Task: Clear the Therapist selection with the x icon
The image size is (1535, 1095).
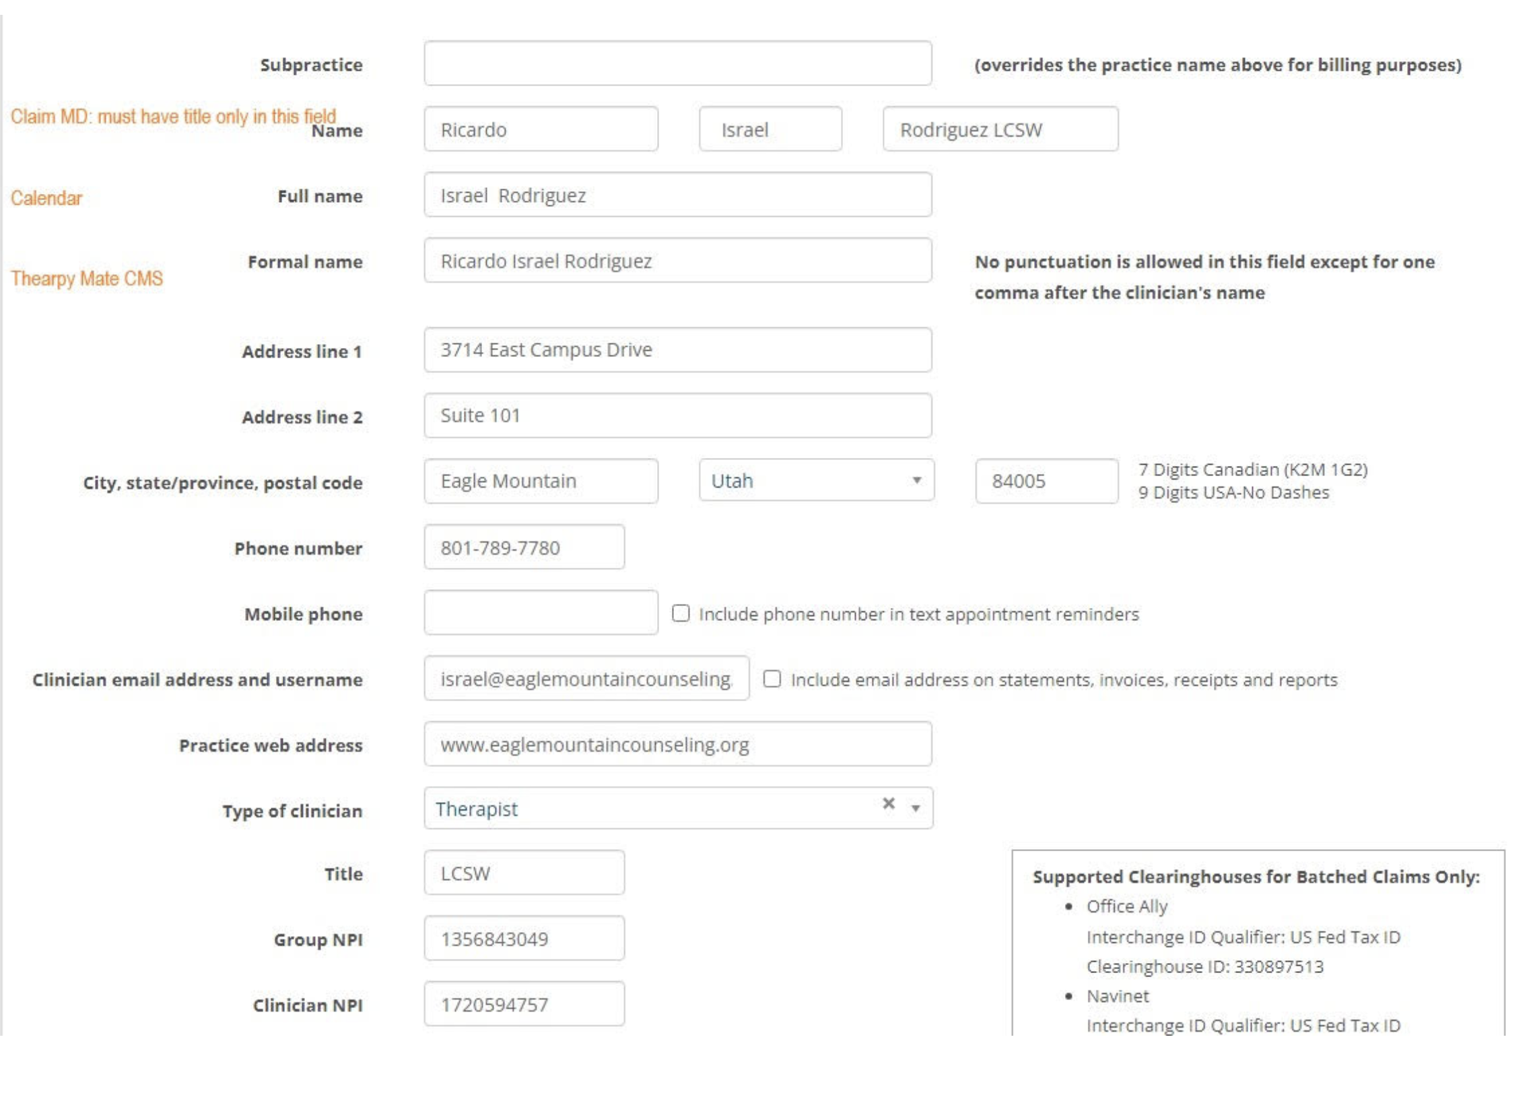Action: click(889, 803)
